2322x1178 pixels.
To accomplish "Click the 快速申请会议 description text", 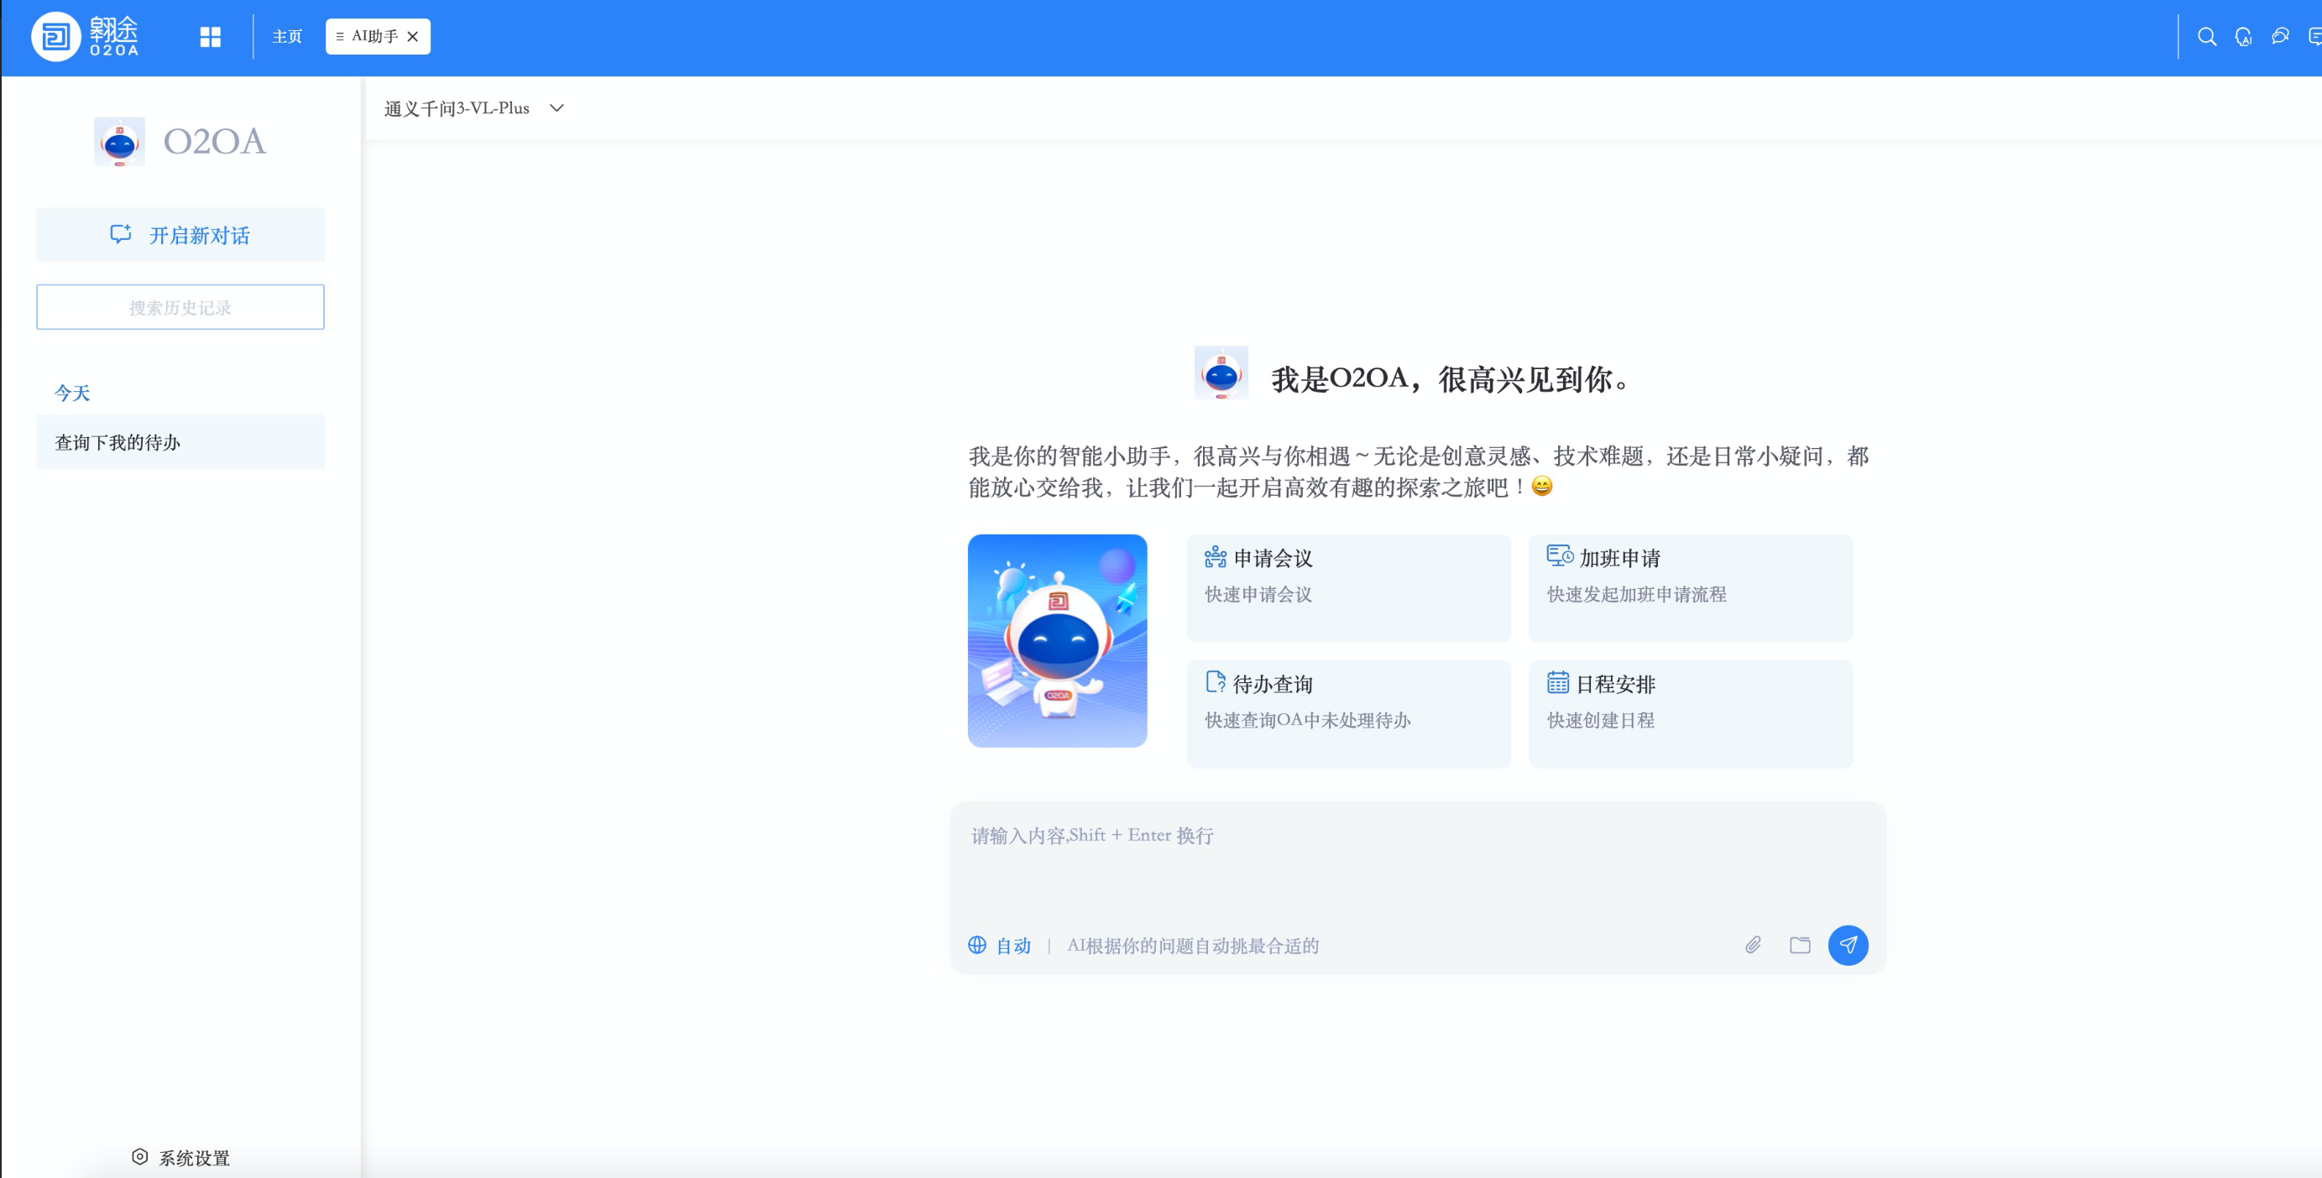I will tap(1258, 594).
